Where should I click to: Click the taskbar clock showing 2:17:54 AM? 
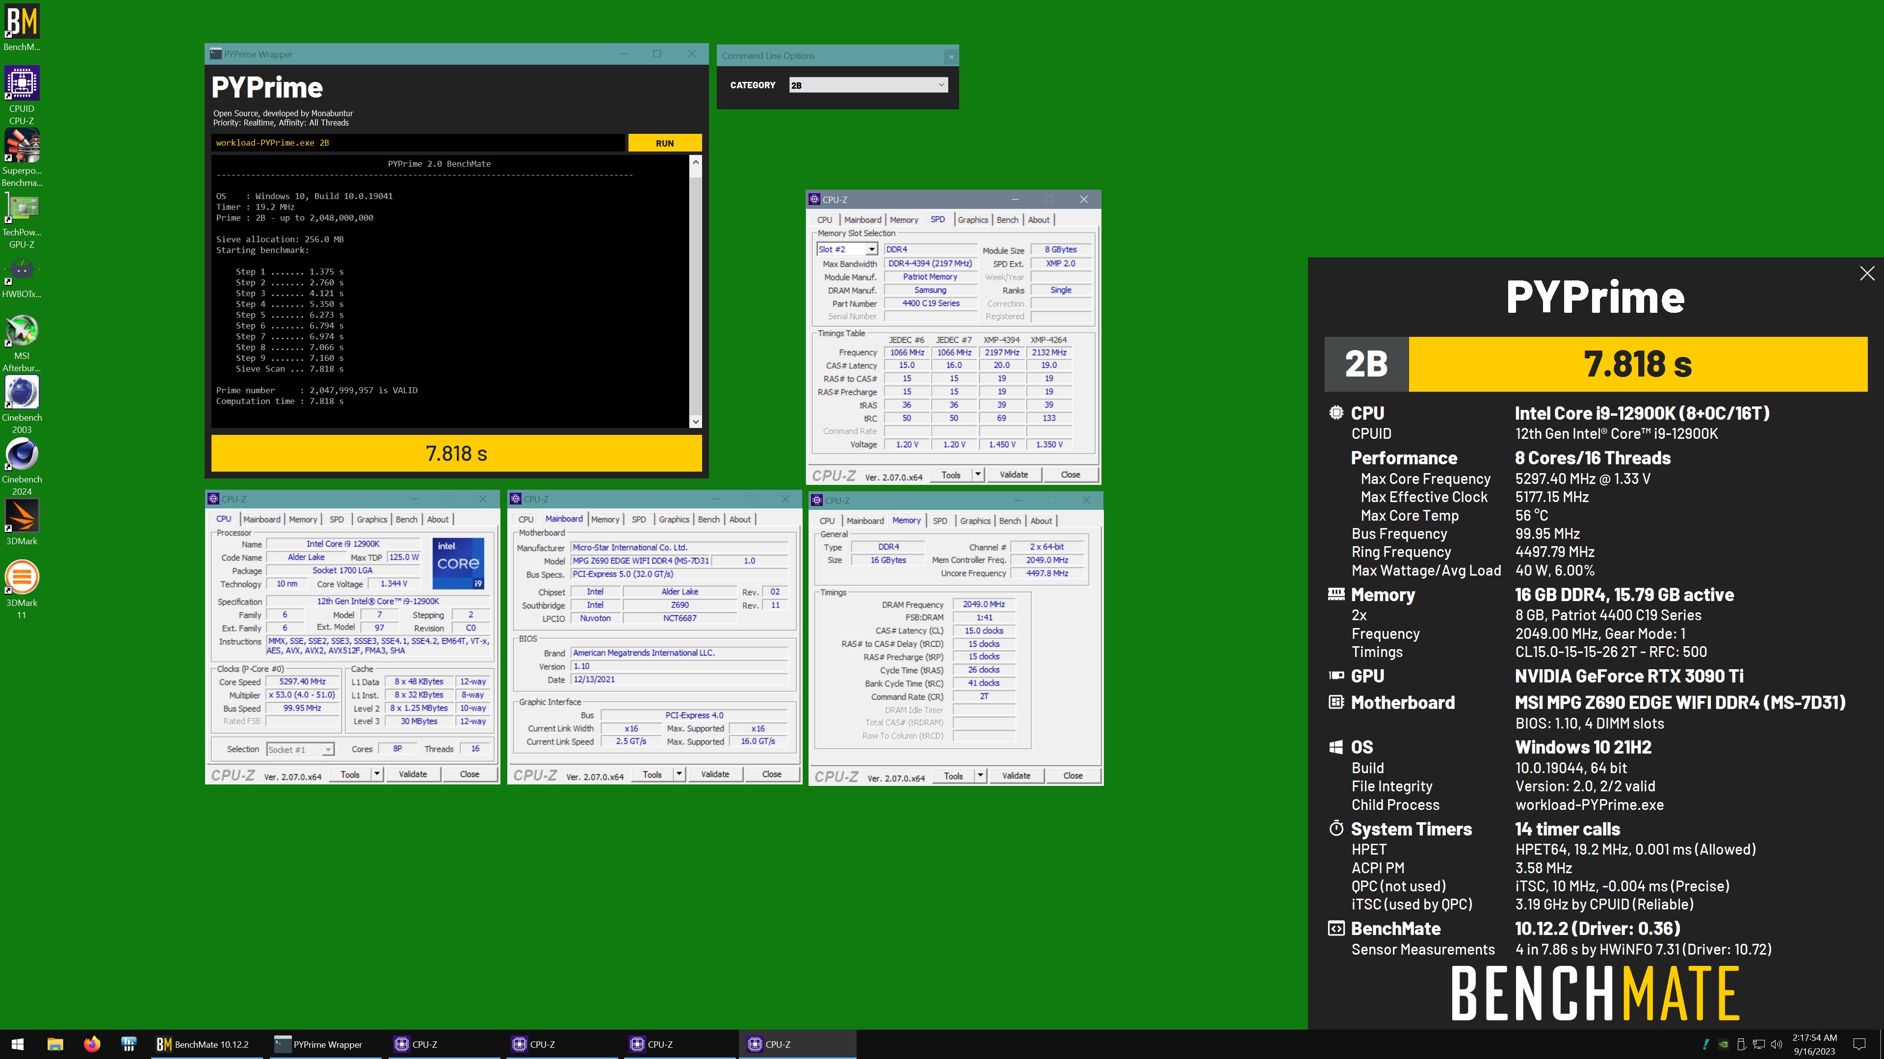(1814, 1044)
